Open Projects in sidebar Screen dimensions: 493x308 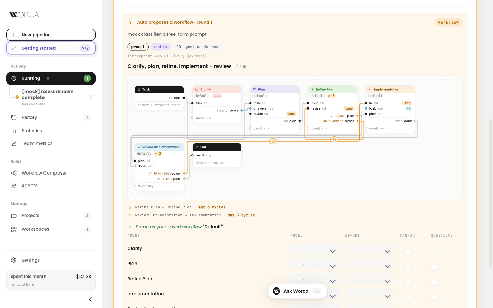pos(51,216)
